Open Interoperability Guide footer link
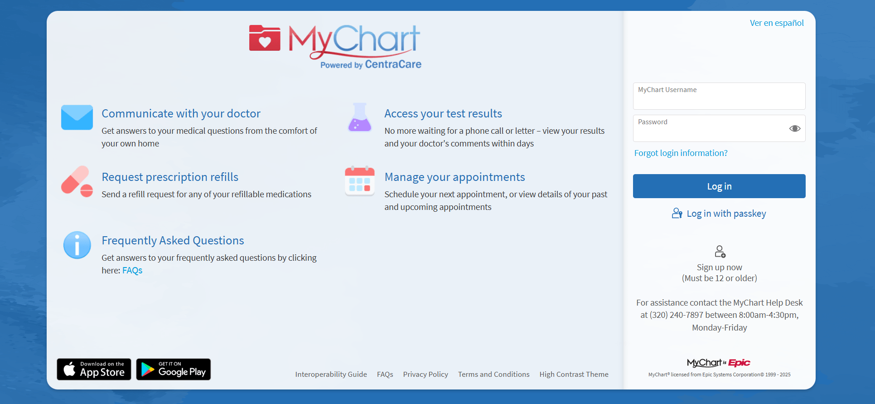Image resolution: width=875 pixels, height=404 pixels. tap(331, 375)
